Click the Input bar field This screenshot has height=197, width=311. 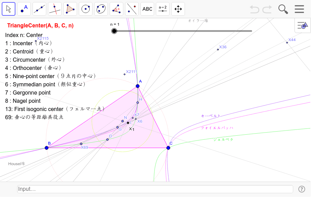(x=155, y=189)
